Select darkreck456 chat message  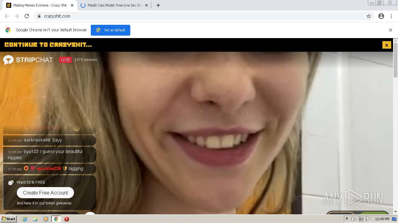[49, 140]
